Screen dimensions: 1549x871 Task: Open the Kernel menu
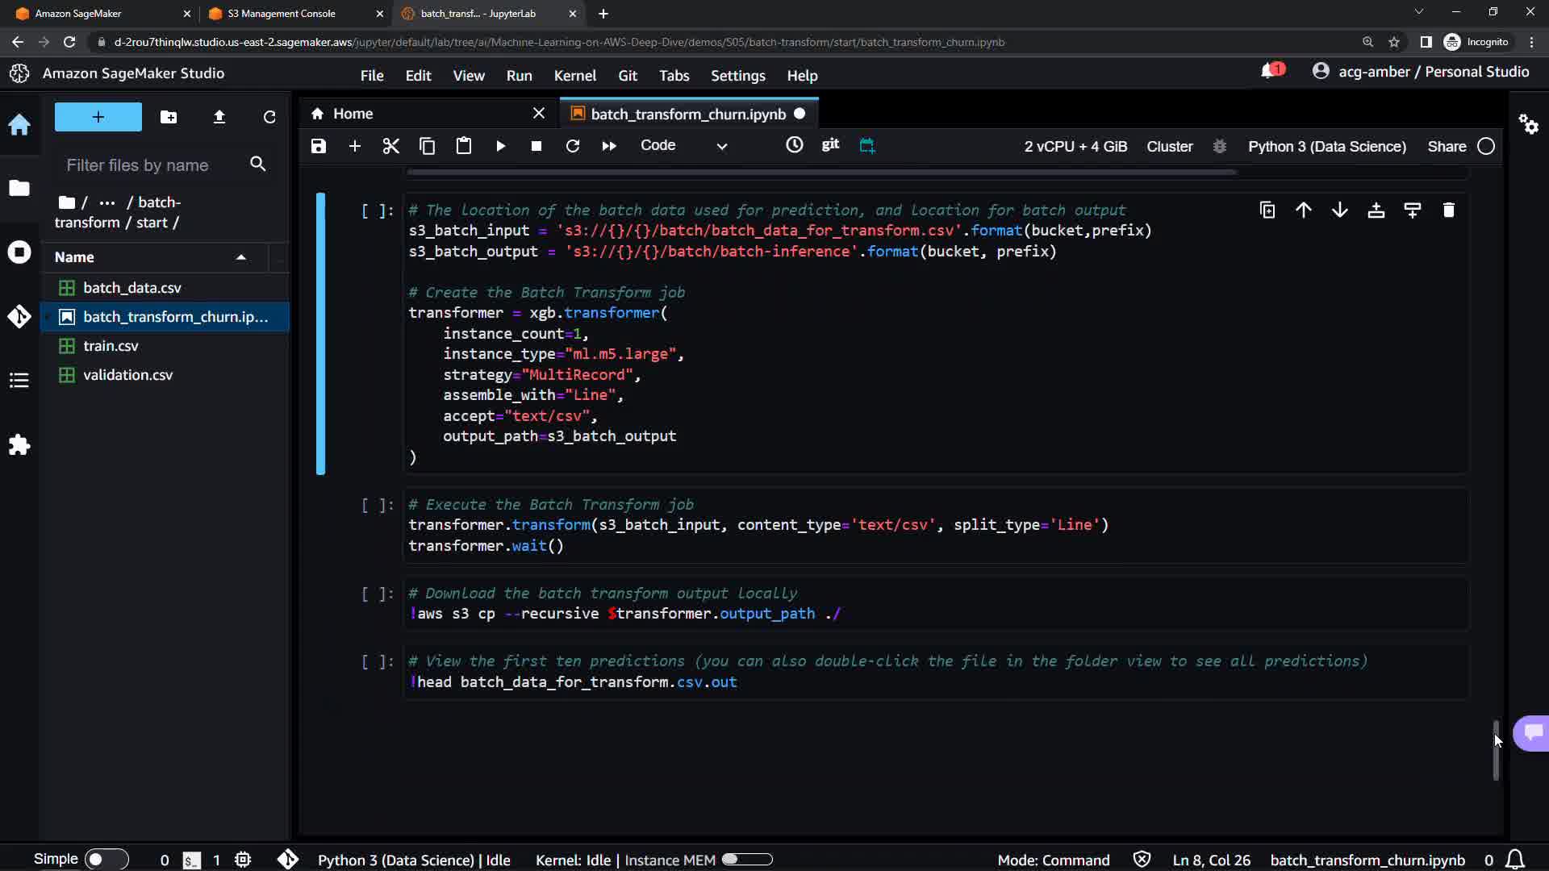(574, 76)
